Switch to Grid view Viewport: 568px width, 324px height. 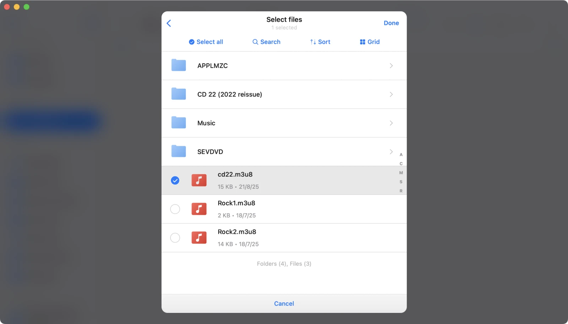click(370, 42)
